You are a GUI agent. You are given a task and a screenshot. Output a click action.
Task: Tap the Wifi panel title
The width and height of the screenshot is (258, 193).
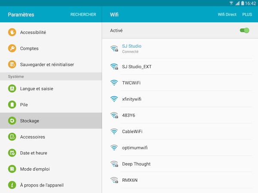(114, 15)
